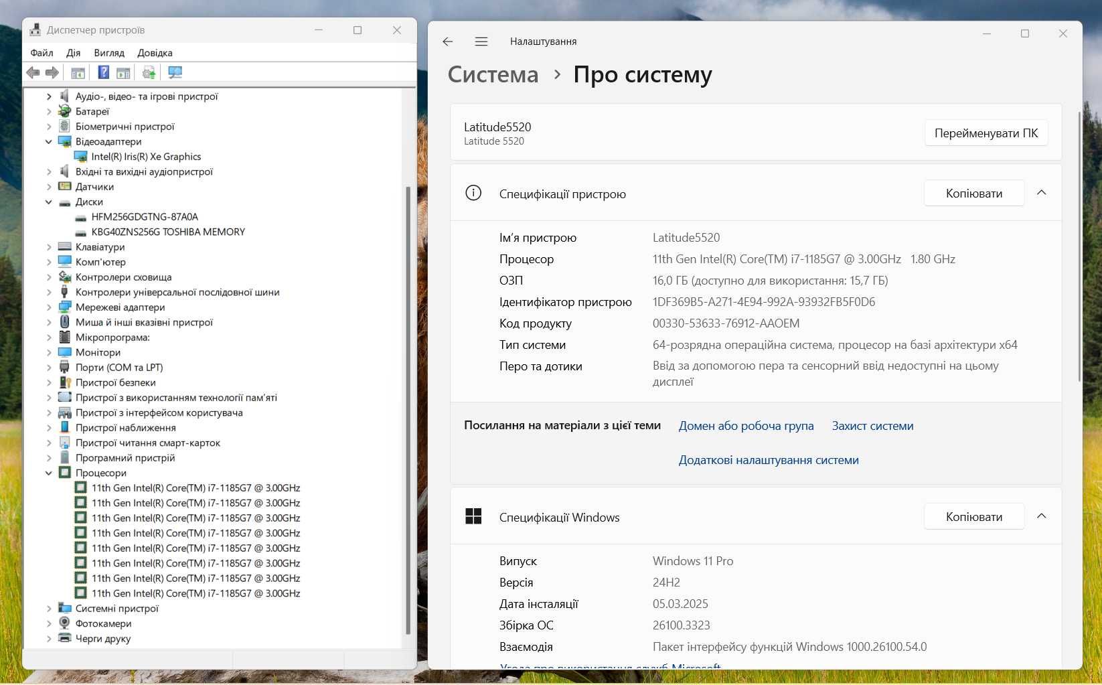Click the OS build value 26100.3323
This screenshot has width=1102, height=685.
[x=682, y=625]
